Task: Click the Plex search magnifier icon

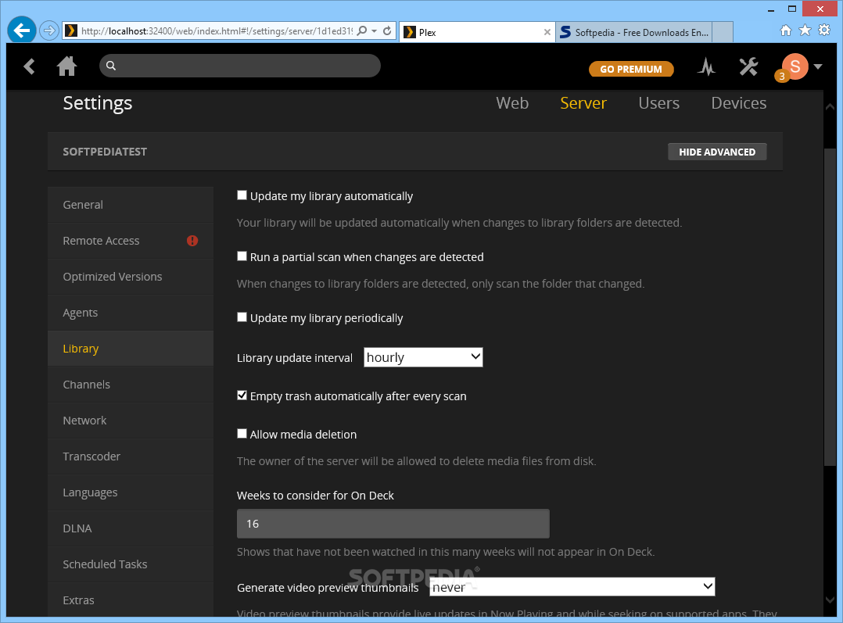Action: tap(111, 66)
